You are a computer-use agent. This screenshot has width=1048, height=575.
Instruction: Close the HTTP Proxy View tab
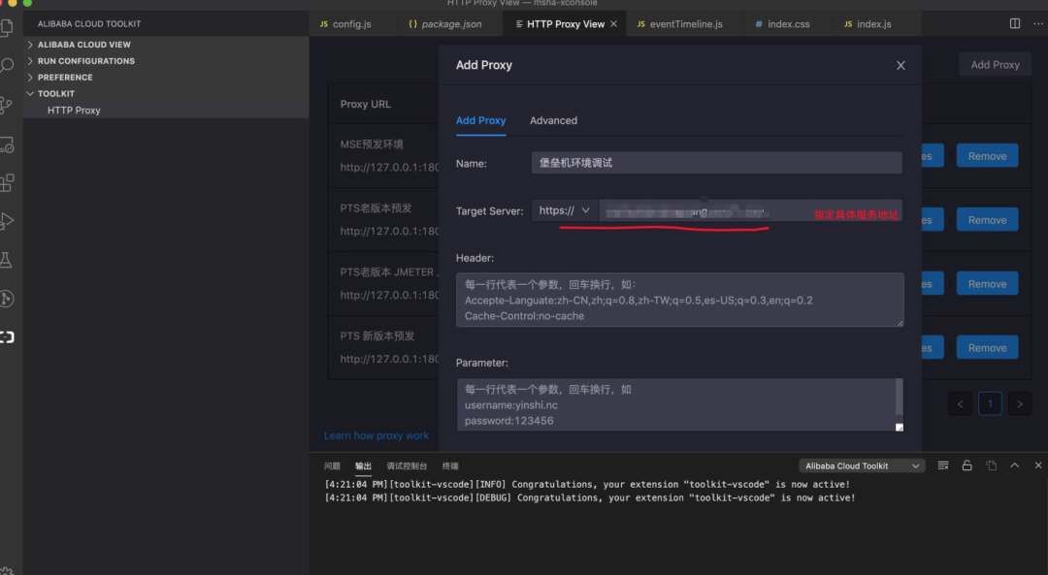(613, 24)
